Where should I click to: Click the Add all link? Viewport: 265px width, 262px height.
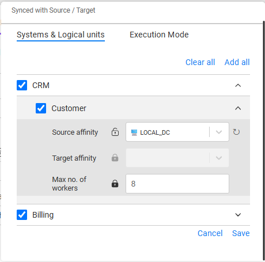pos(237,62)
